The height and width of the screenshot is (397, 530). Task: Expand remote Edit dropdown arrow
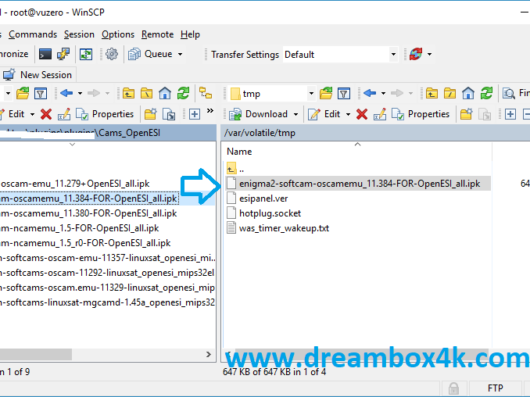348,114
